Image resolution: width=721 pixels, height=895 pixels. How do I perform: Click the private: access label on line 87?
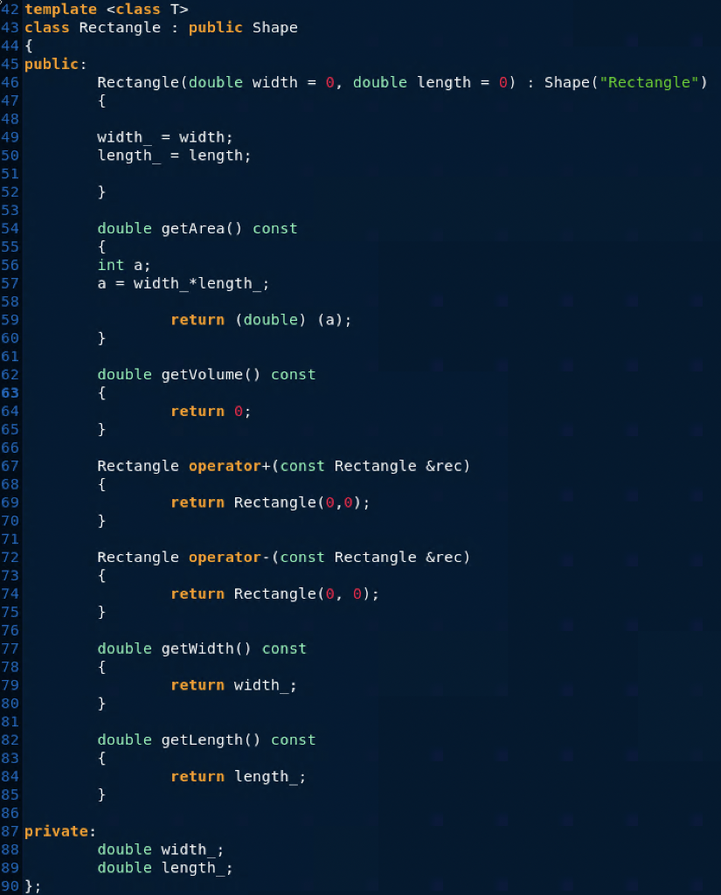pos(56,831)
